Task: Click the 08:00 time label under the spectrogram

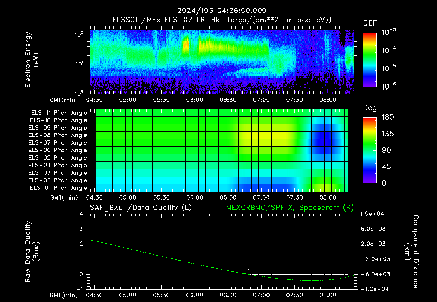Action: pos(328,100)
